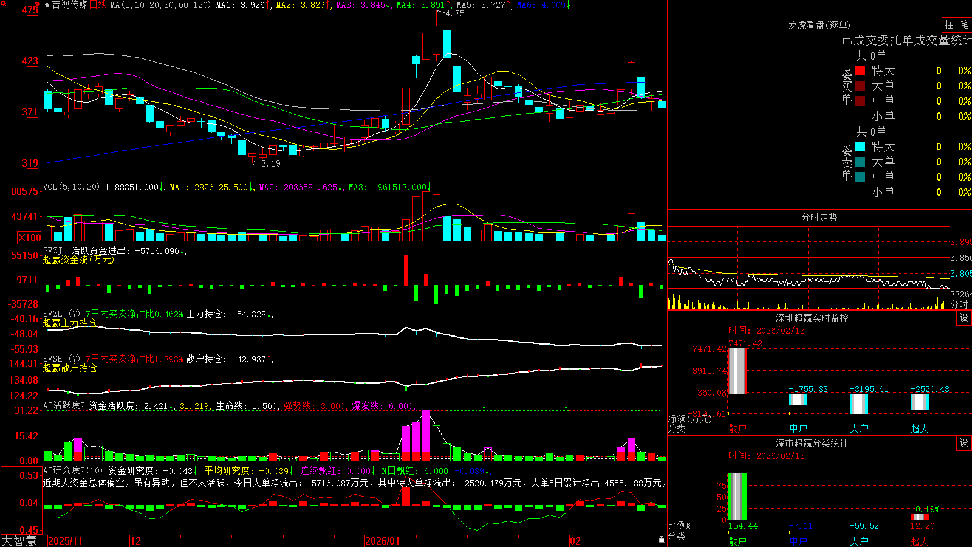
Task: Switch order view to 笔 (tick) mode
Action: (965, 24)
